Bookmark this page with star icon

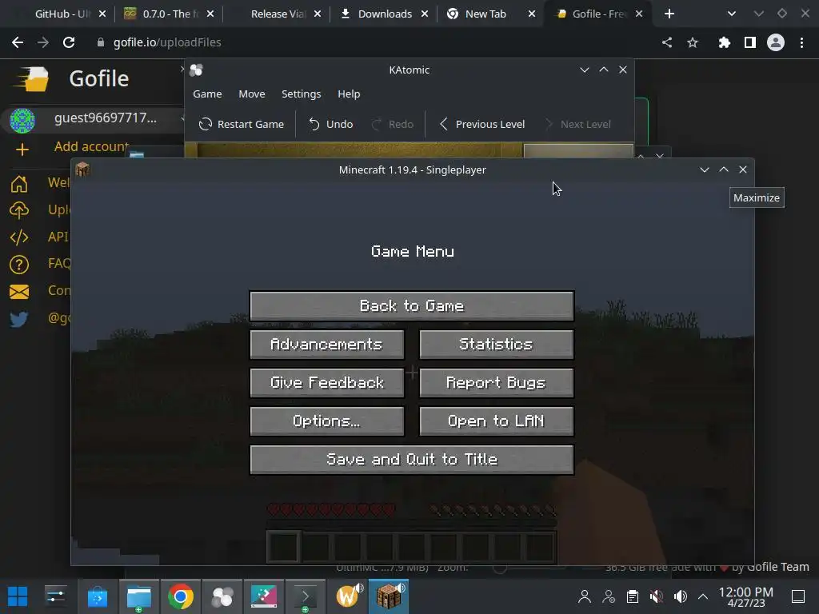pos(693,42)
